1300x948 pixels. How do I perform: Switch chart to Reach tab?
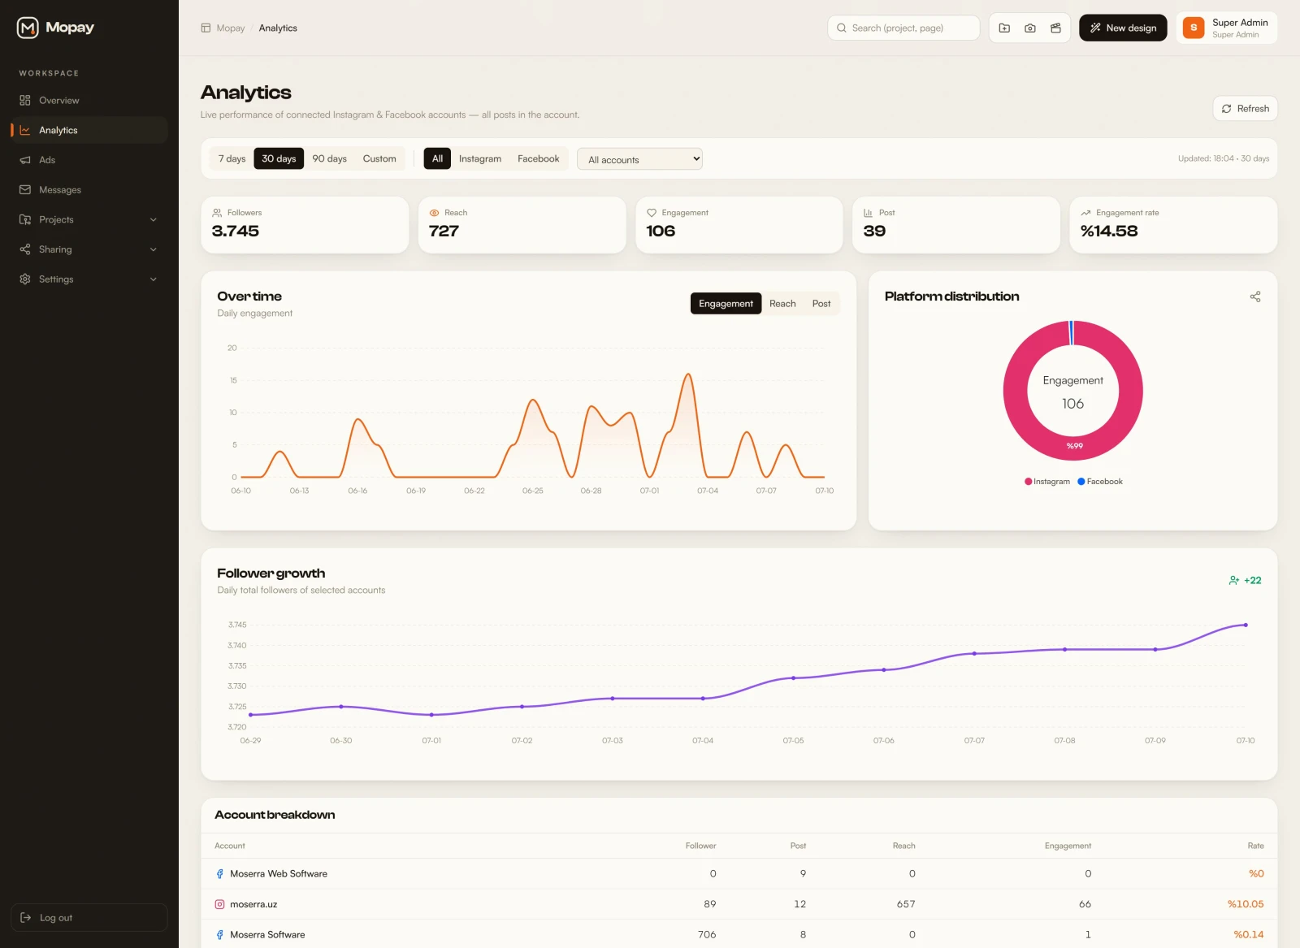coord(782,304)
